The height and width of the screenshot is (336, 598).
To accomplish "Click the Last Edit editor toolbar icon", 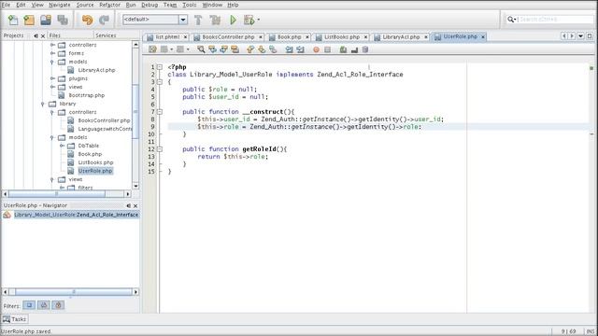I will click(152, 49).
